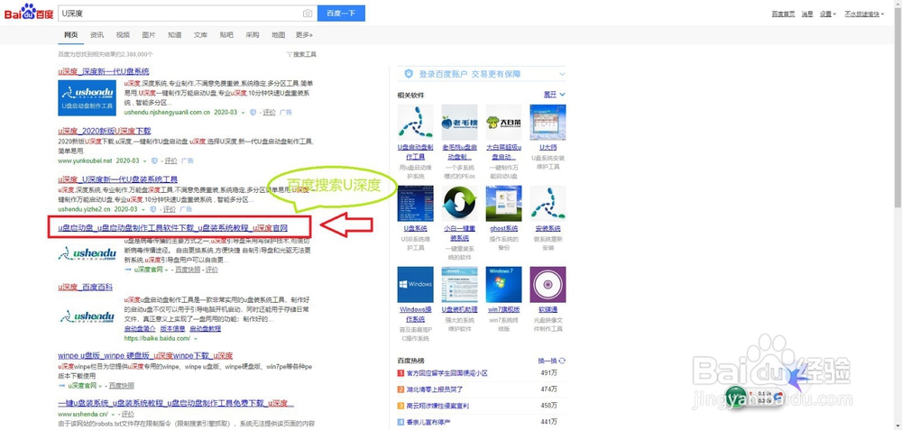Select 大白菜 software icon
The image size is (902, 430).
click(x=503, y=122)
